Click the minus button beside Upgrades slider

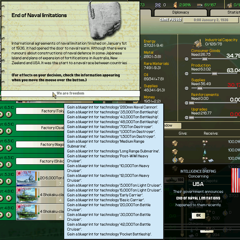click(x=187, y=118)
